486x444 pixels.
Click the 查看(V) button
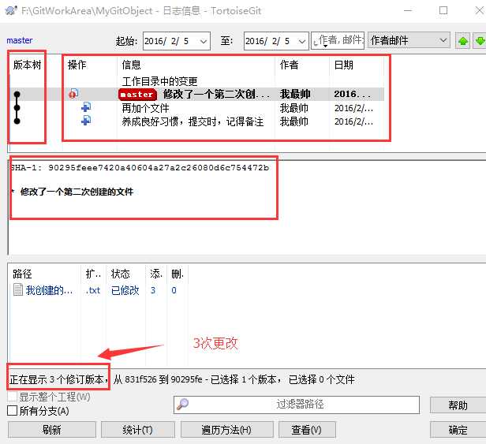coord(307,430)
